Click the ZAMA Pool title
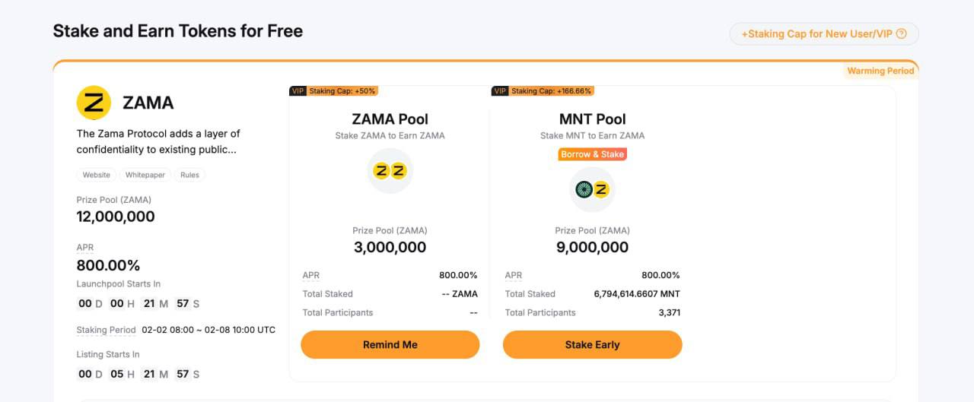This screenshot has width=974, height=402. coord(390,119)
